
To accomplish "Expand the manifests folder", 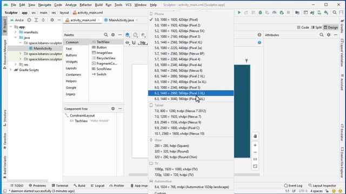I will point(16,32).
